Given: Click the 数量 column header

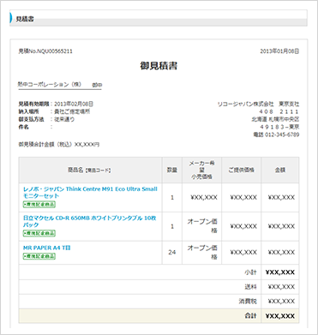Looking at the screenshot, I should click(172, 170).
